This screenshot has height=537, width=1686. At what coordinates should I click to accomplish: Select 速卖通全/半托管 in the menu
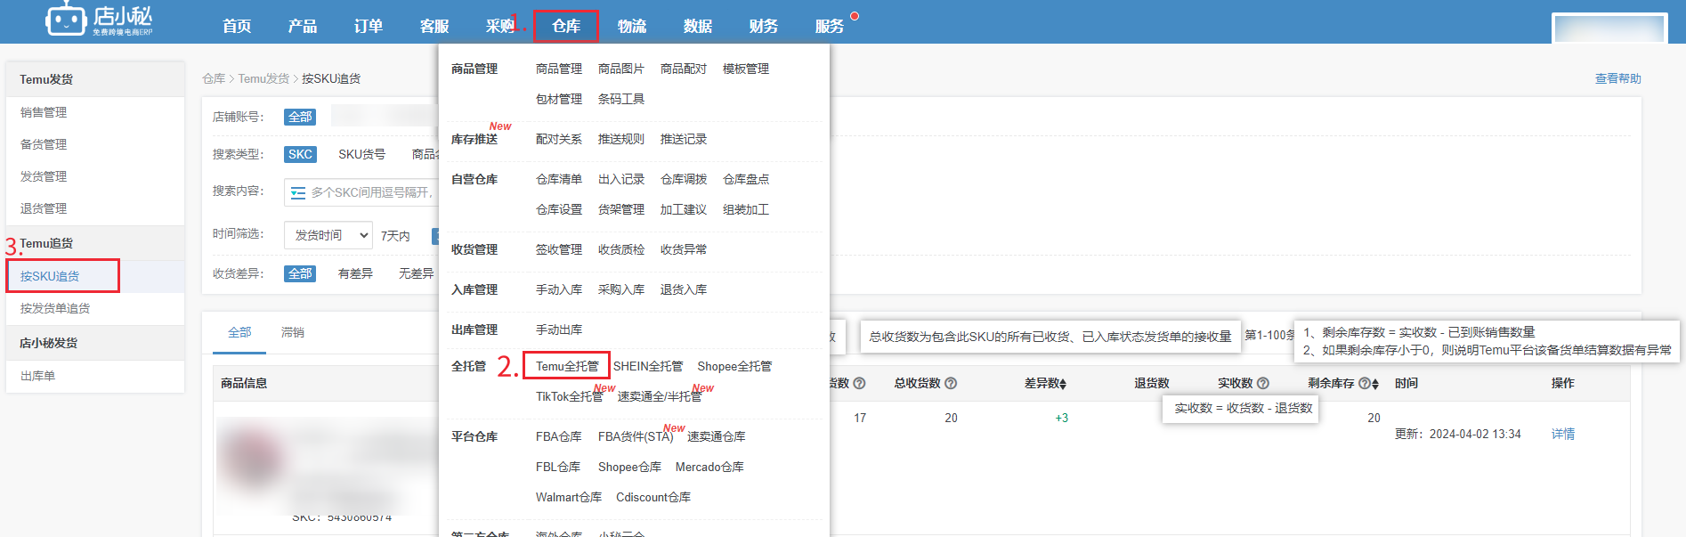click(x=660, y=396)
